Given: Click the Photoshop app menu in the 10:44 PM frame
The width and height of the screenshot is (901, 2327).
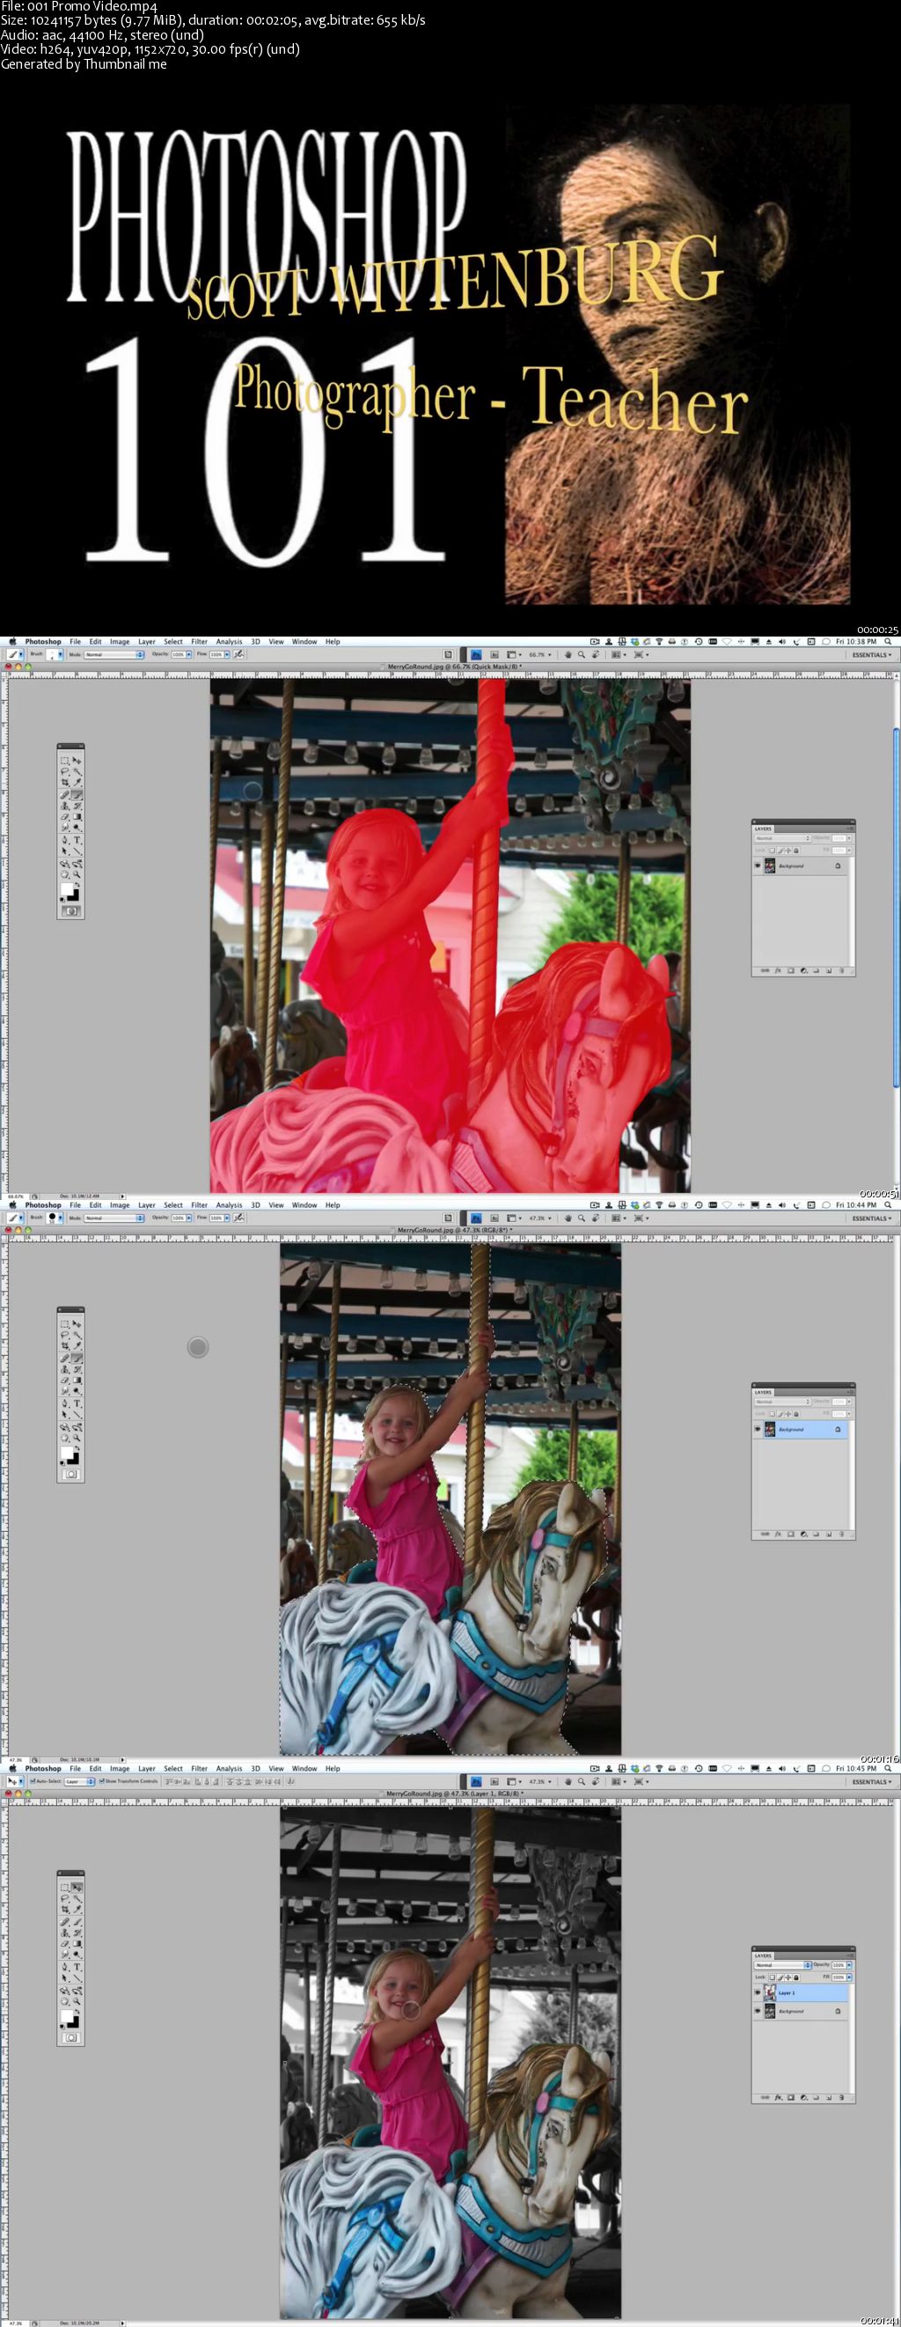Looking at the screenshot, I should point(42,1205).
